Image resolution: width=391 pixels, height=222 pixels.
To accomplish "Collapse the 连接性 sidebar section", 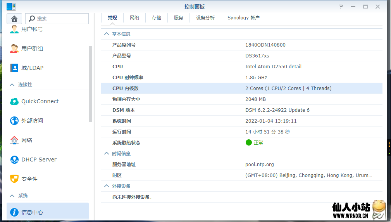I will point(12,85).
